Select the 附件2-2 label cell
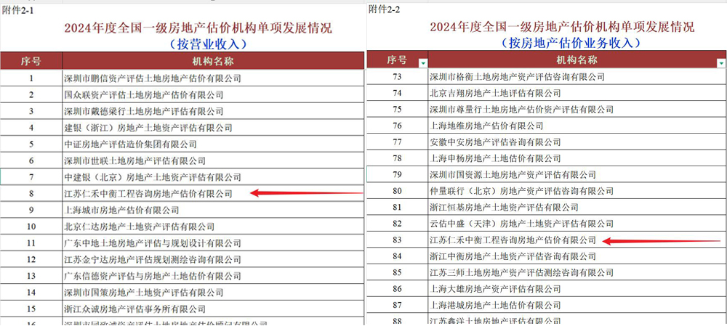 tap(384, 8)
